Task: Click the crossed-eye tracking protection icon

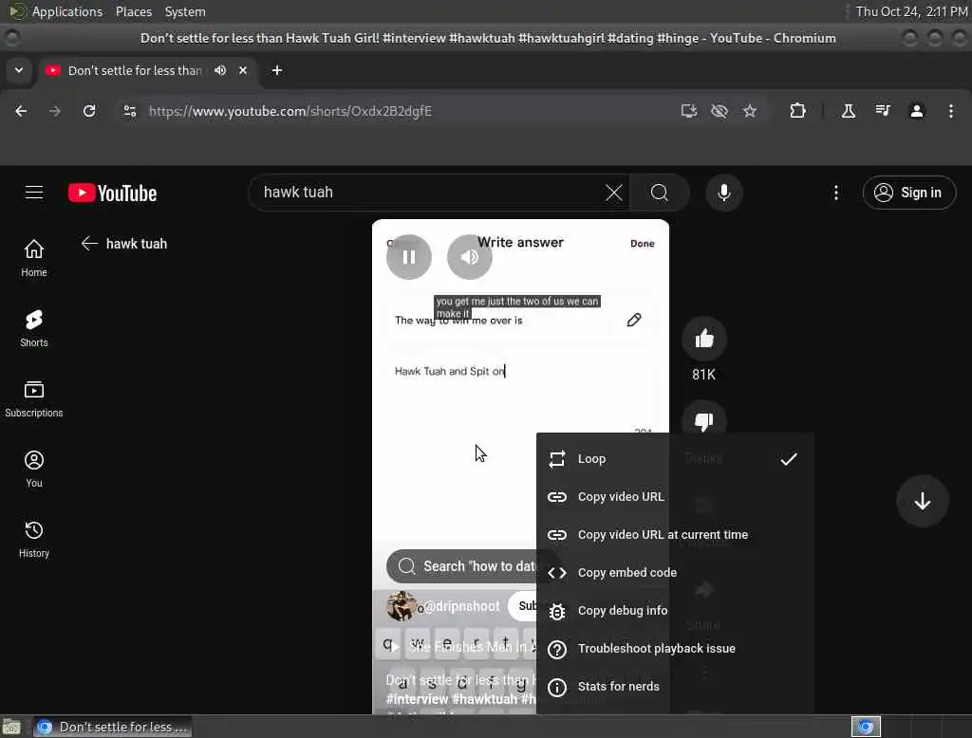Action: point(720,111)
